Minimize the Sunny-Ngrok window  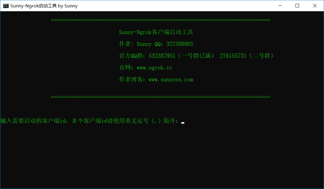[280, 6]
